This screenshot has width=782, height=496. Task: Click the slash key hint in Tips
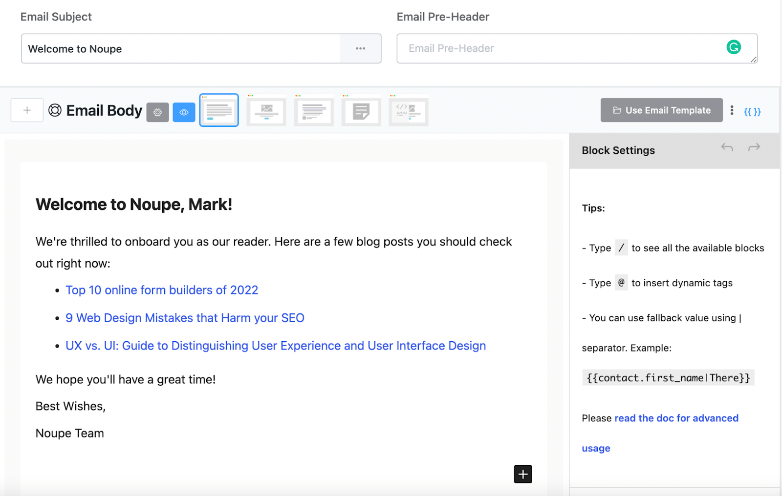621,248
